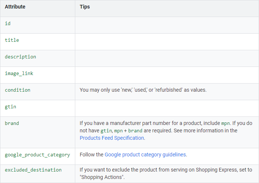Select the title attribute name
The width and height of the screenshot is (259, 183).
coord(12,40)
